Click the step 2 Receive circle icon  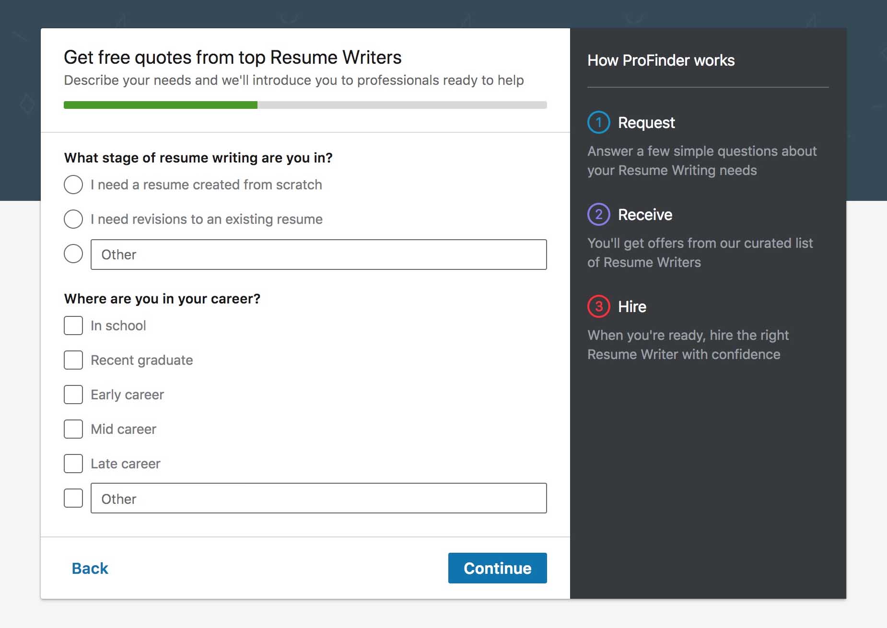tap(598, 214)
